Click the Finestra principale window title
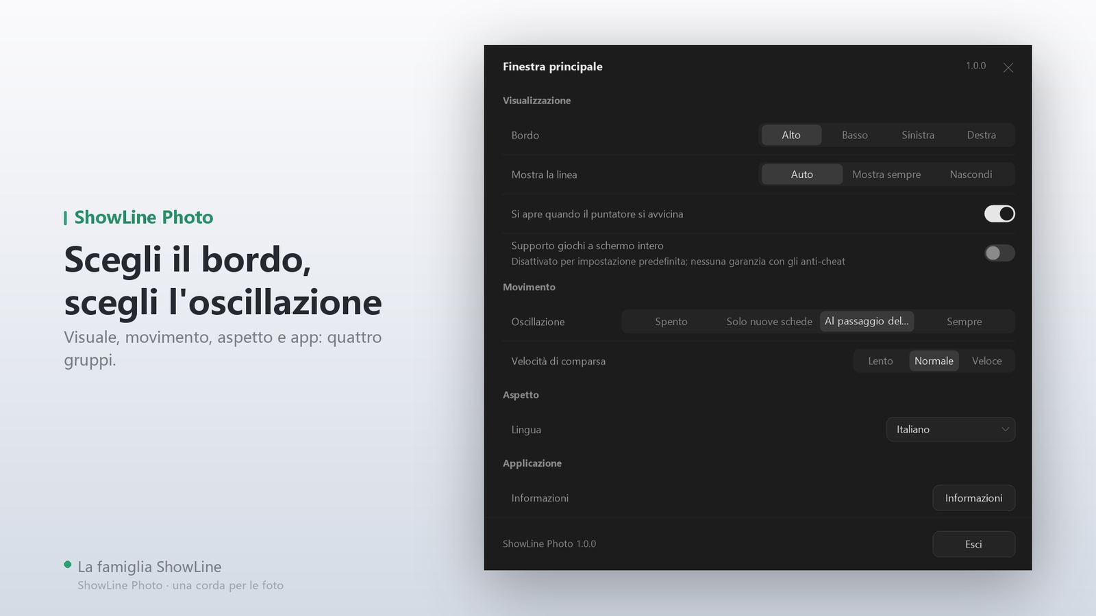Image resolution: width=1096 pixels, height=616 pixels. click(553, 66)
